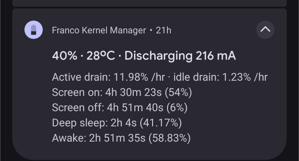299x161 pixels.
Task: Tap the Franco Kernel Manager app name
Action: pyautogui.click(x=99, y=30)
